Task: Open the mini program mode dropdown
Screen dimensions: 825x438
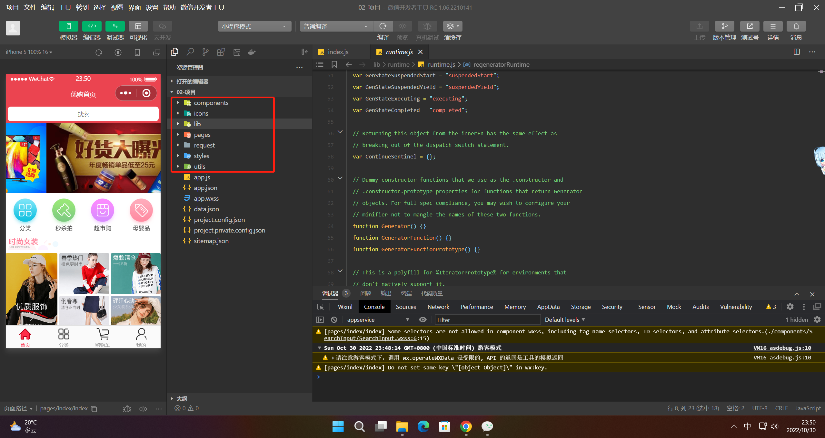Action: click(x=254, y=26)
